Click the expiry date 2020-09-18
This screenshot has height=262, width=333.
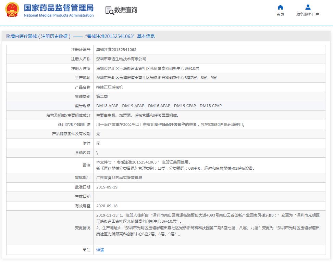click(107, 206)
